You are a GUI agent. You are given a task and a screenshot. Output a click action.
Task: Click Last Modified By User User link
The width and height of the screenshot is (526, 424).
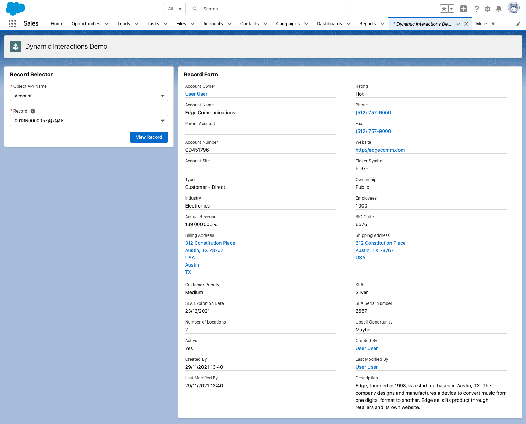coord(367,367)
